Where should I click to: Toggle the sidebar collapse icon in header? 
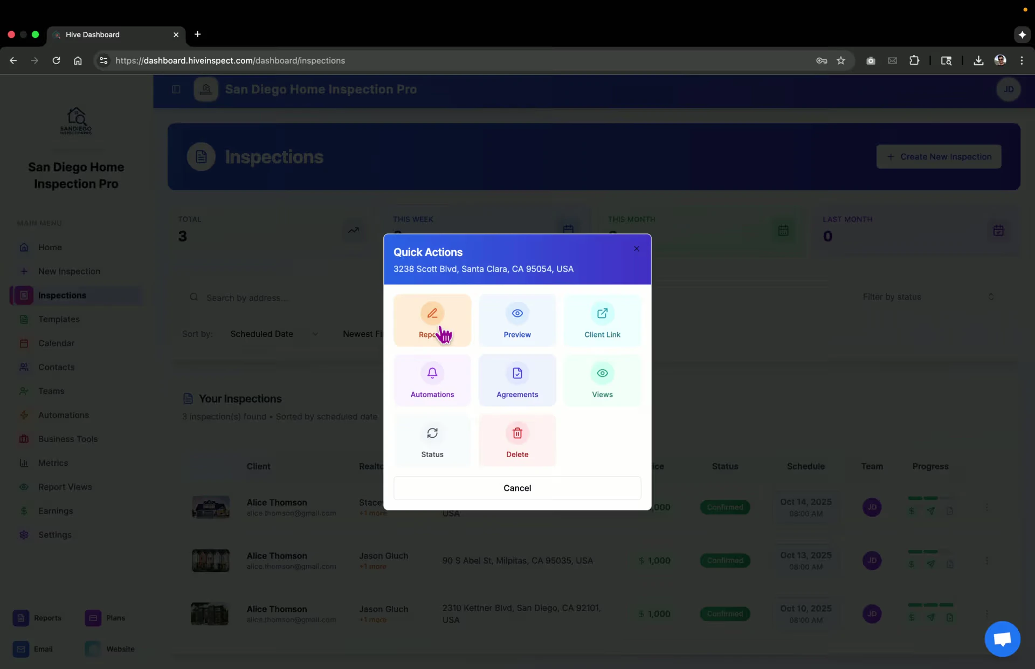[176, 89]
